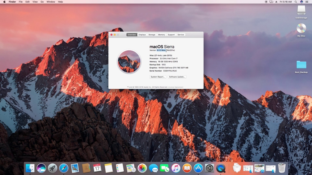This screenshot has width=312, height=175.
Task: Open Notification Center in menu bar
Action: [x=307, y=2]
